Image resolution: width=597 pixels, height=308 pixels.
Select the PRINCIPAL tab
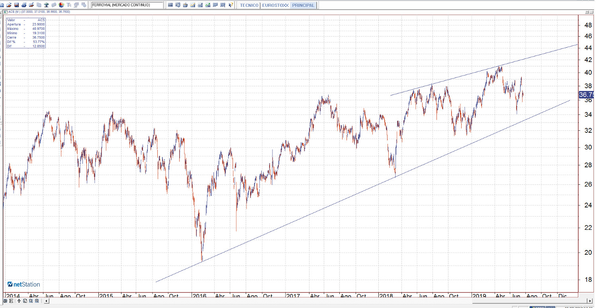coord(303,6)
